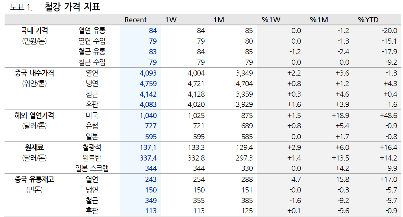
Task: Click the '(위안/톤)' unit label
Action: point(34,84)
